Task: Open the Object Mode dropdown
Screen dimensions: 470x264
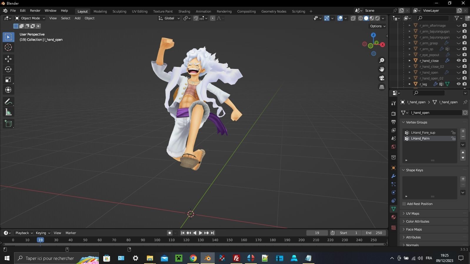Action: pos(30,18)
